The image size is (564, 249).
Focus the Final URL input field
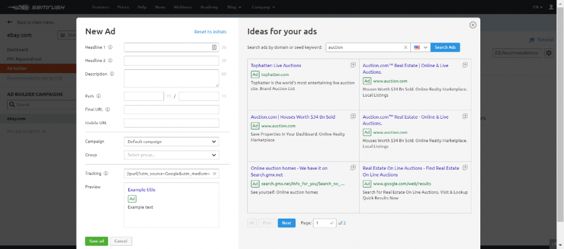point(171,109)
